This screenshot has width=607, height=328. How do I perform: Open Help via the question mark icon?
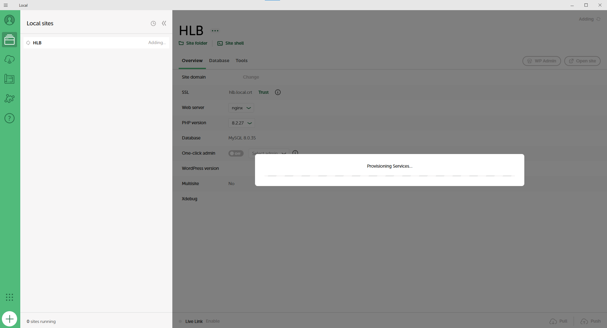point(10,118)
